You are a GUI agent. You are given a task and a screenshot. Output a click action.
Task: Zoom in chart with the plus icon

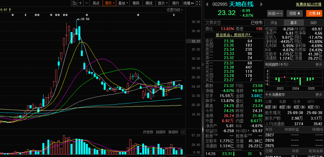[81, 3]
